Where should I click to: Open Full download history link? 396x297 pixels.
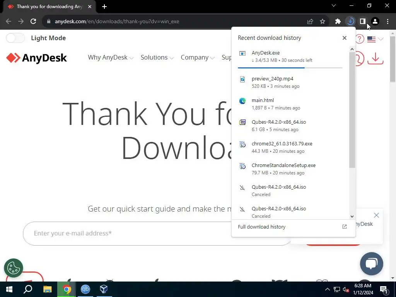[x=262, y=227]
